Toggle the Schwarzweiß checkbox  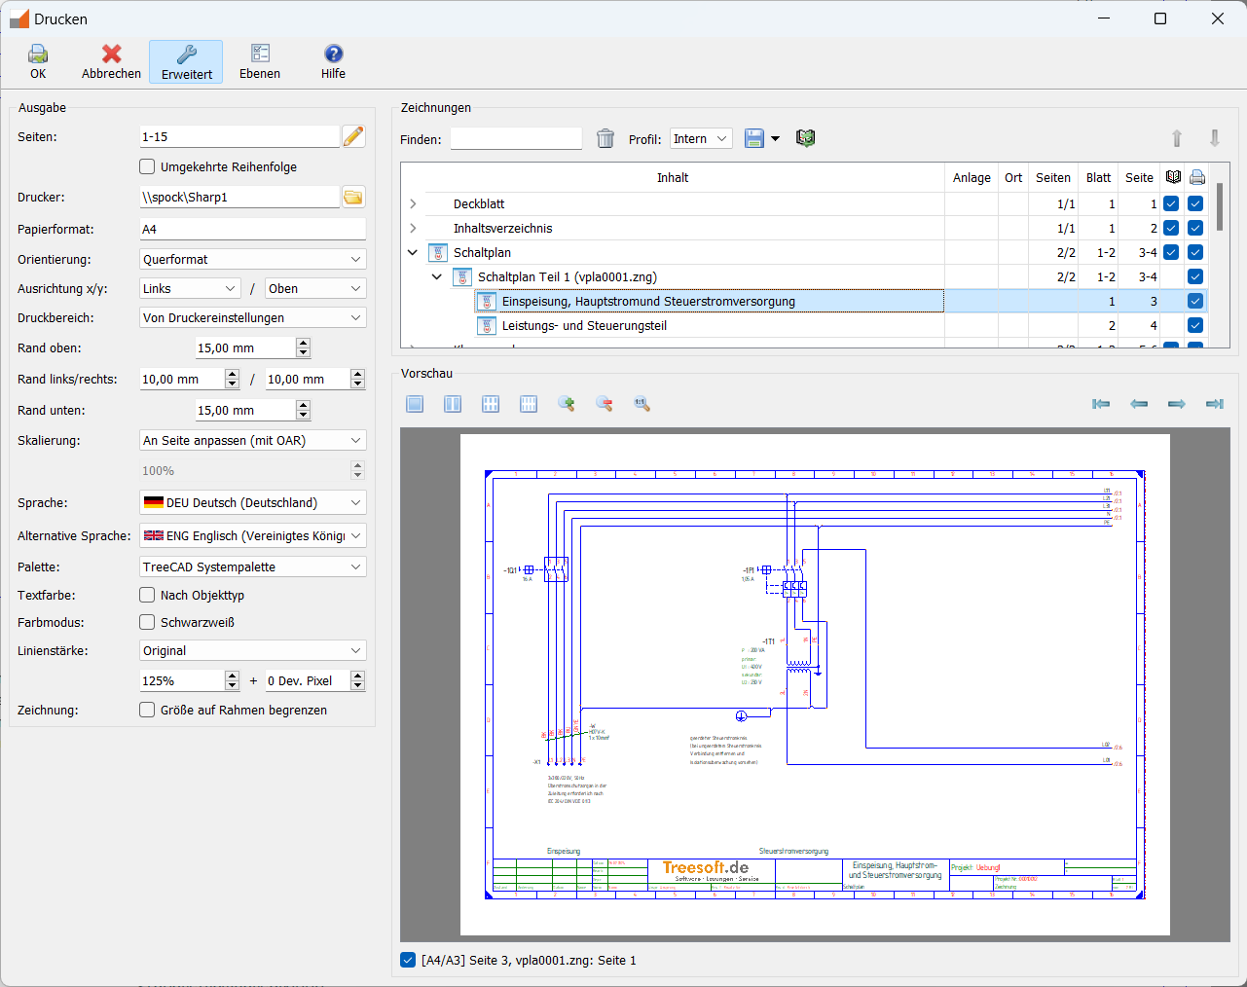pos(148,623)
